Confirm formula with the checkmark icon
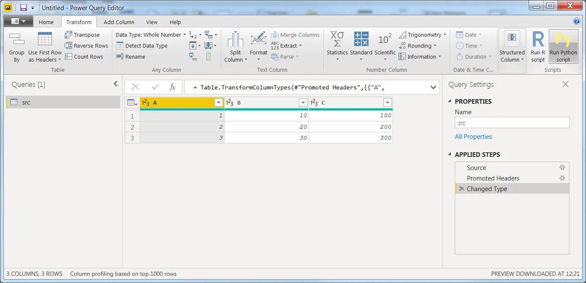This screenshot has height=283, width=586. [x=155, y=87]
